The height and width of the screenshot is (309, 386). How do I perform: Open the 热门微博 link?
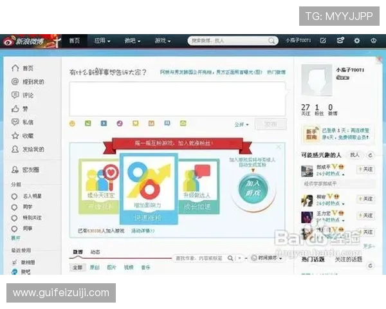click(276, 72)
